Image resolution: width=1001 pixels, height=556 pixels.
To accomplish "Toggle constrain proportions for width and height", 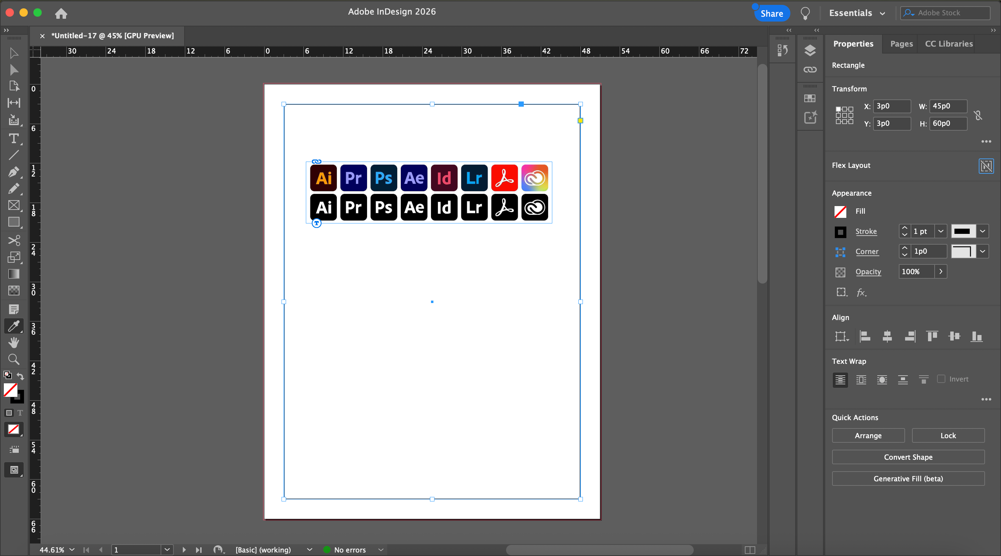I will point(978,115).
